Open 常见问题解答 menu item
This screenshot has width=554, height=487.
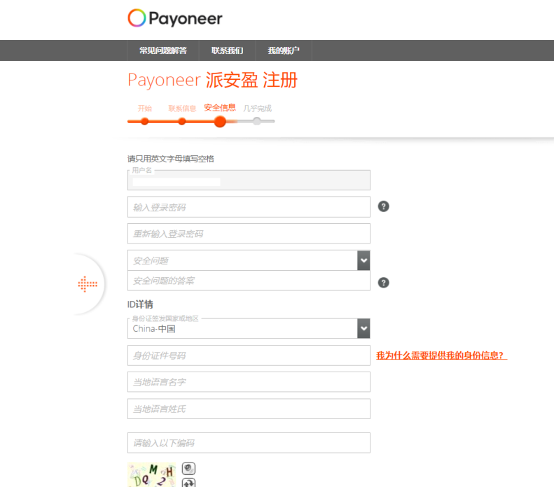point(162,50)
